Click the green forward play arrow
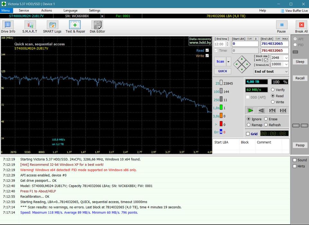This screenshot has height=225, width=309. [251, 111]
